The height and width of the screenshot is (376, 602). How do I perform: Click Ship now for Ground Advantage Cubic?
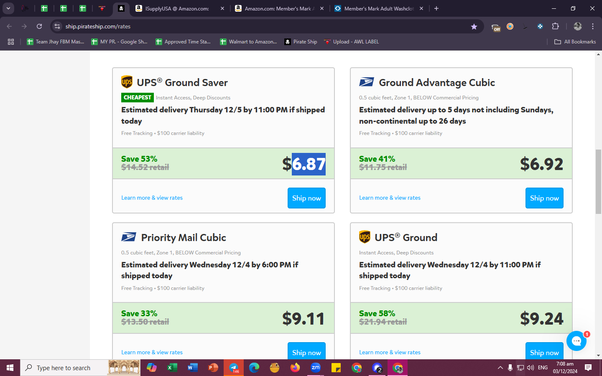click(x=544, y=198)
